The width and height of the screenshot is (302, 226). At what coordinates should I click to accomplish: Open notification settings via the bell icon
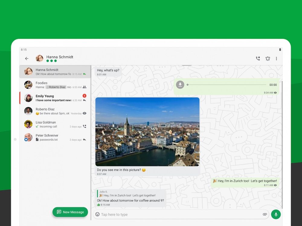[x=268, y=58]
